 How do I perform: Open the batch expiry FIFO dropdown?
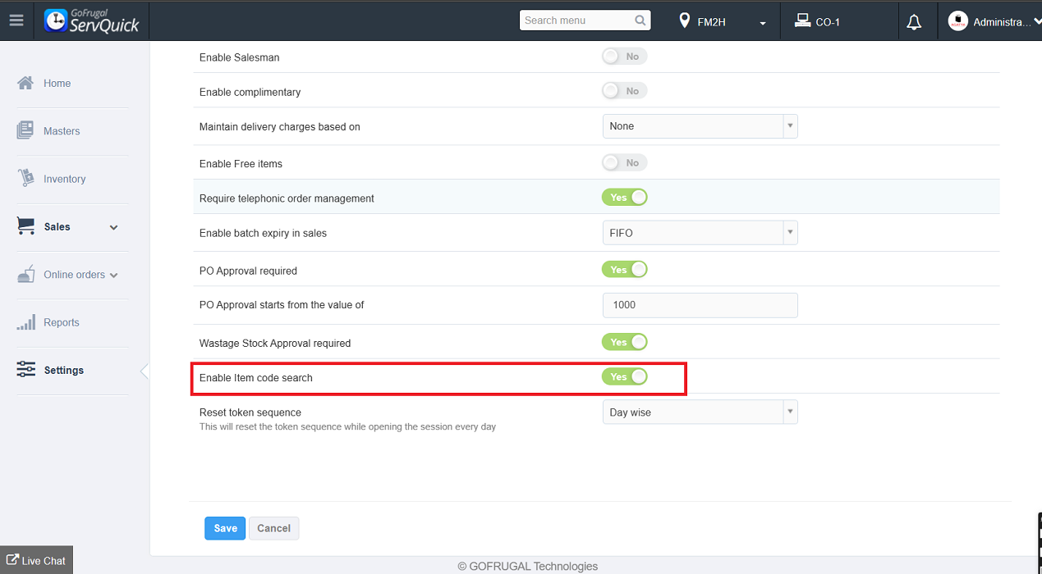pyautogui.click(x=700, y=233)
